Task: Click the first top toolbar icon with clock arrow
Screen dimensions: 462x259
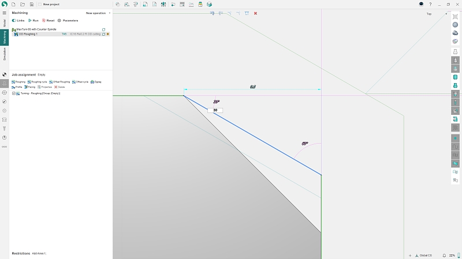Action: 118,5
